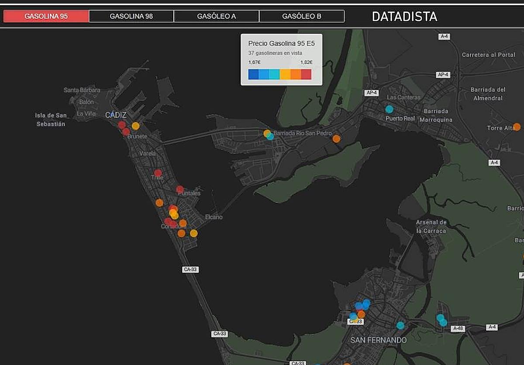Image resolution: width=524 pixels, height=365 pixels.
Task: Click the Puerto Real map label
Action: click(400, 118)
